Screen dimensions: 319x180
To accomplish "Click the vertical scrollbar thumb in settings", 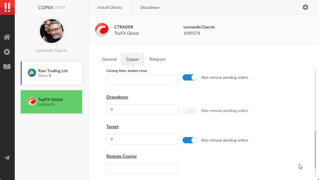I will (x=315, y=150).
